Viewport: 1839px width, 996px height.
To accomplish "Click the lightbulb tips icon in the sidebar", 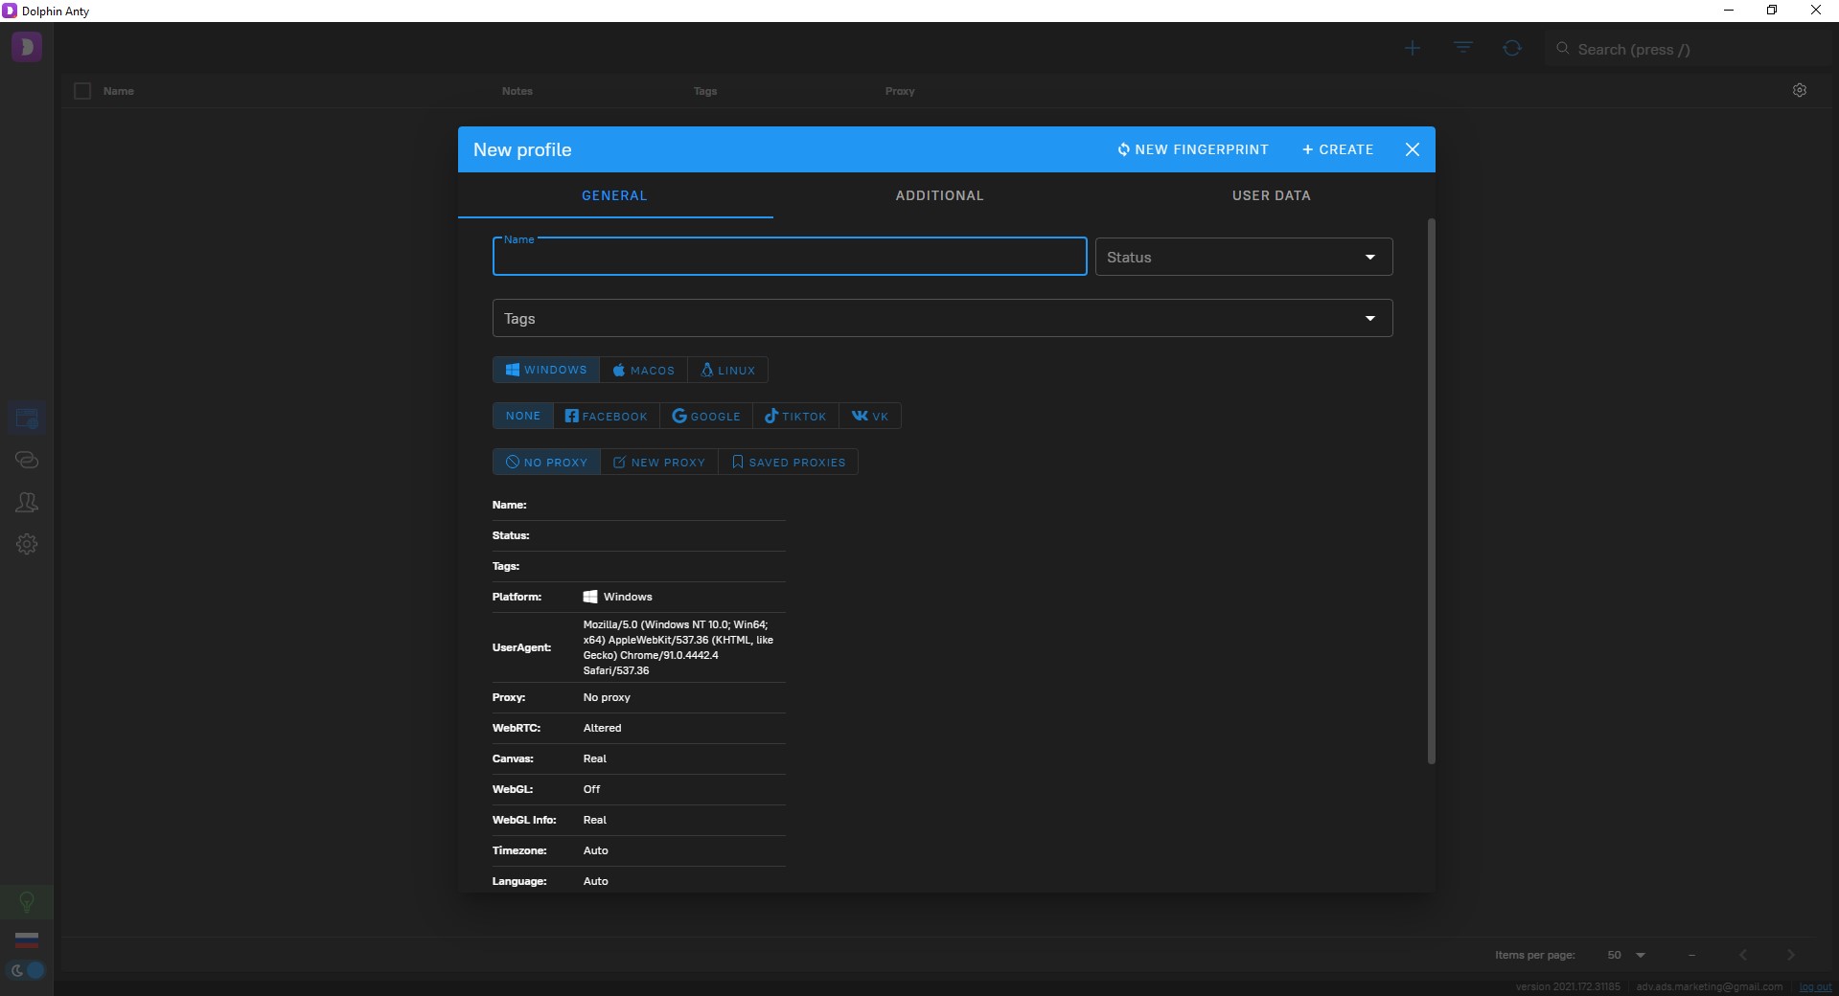I will 27,902.
